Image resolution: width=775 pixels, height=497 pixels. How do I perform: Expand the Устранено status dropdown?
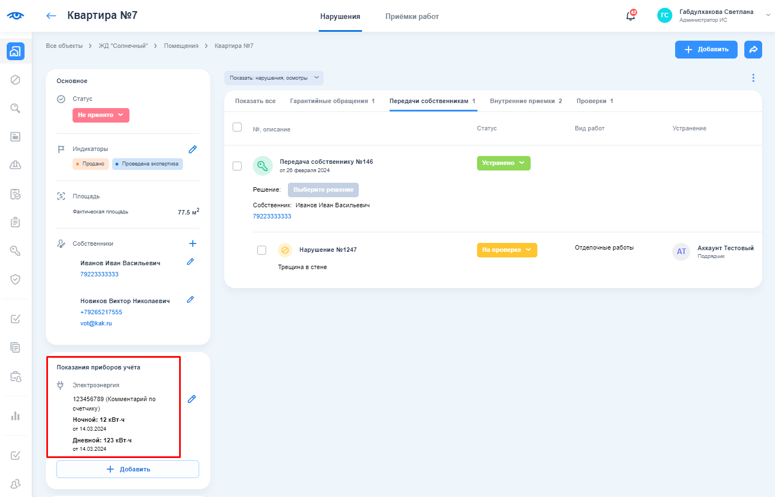click(503, 163)
